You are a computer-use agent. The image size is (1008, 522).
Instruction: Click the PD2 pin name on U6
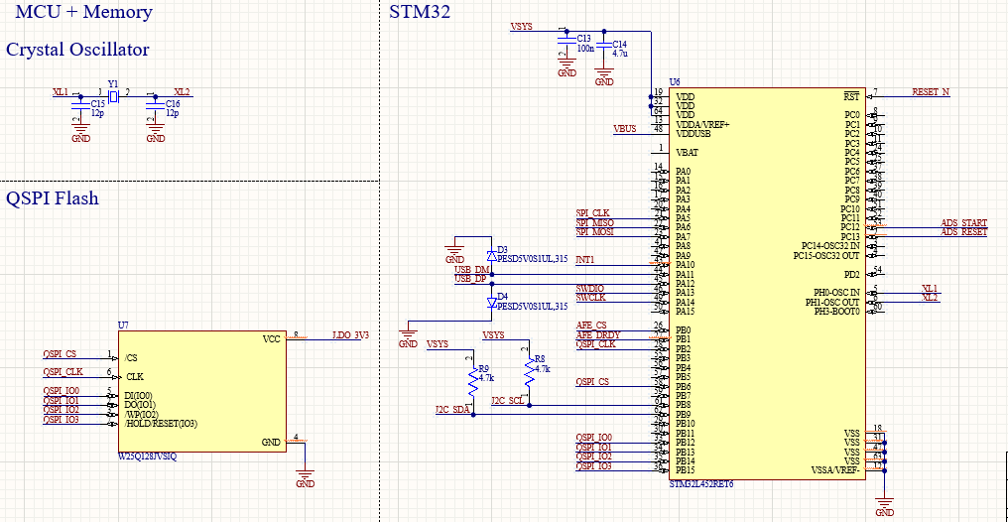tap(852, 275)
